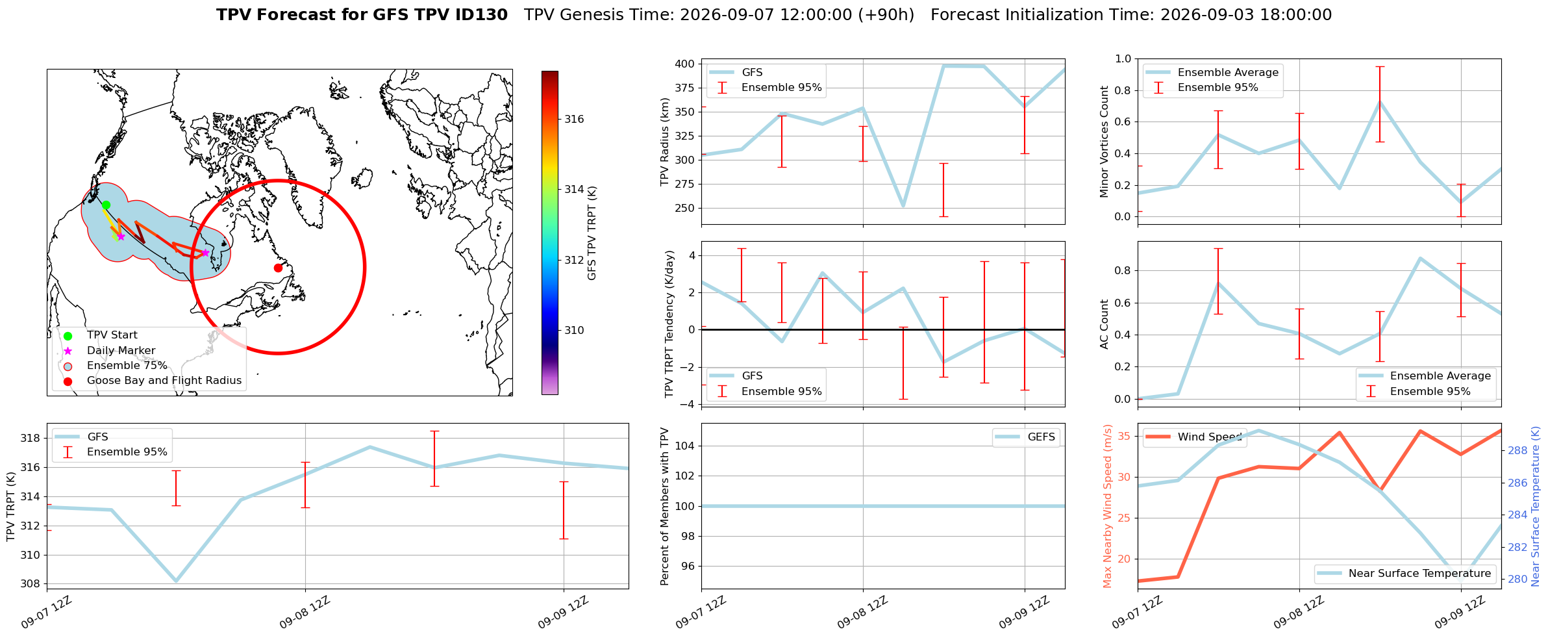This screenshot has width=1548, height=638.
Task: Click the red Goose Bay legend dot
Action: (x=68, y=381)
